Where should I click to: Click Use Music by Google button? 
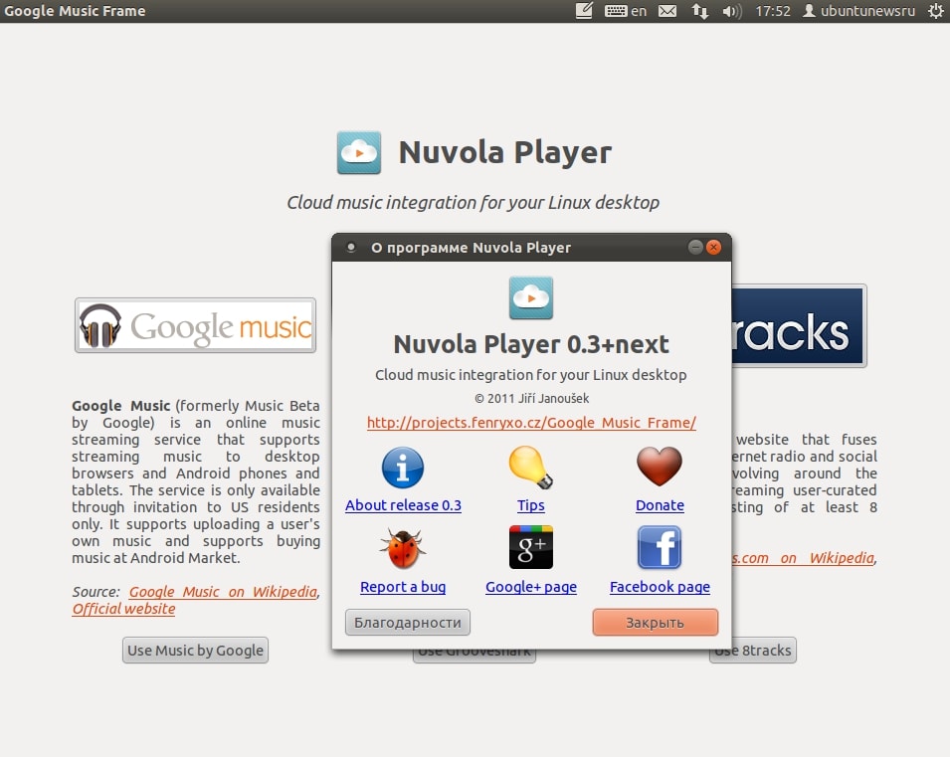tap(195, 651)
